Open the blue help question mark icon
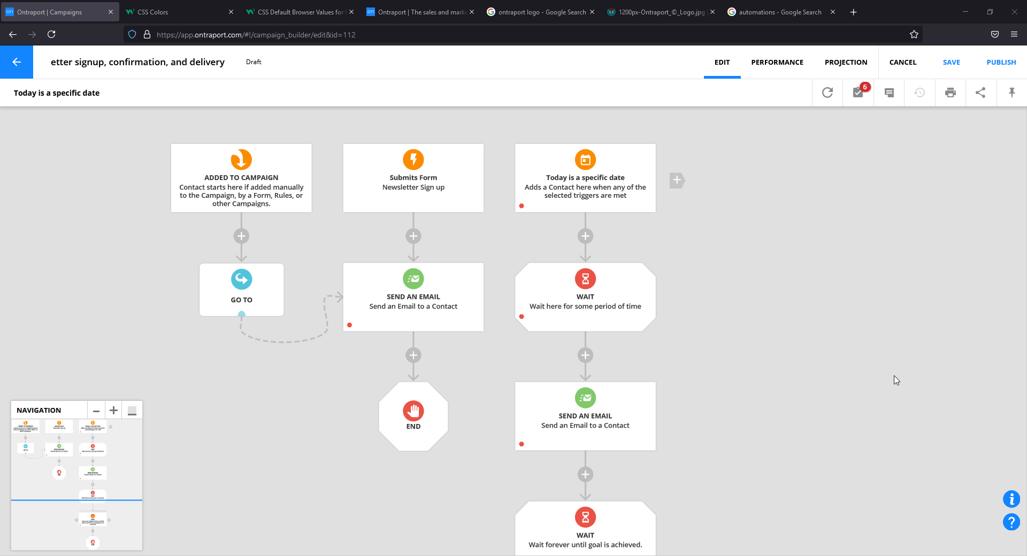This screenshot has width=1027, height=556. coord(1011,522)
